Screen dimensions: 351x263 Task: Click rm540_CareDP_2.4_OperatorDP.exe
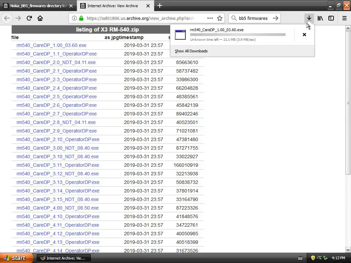57,88
